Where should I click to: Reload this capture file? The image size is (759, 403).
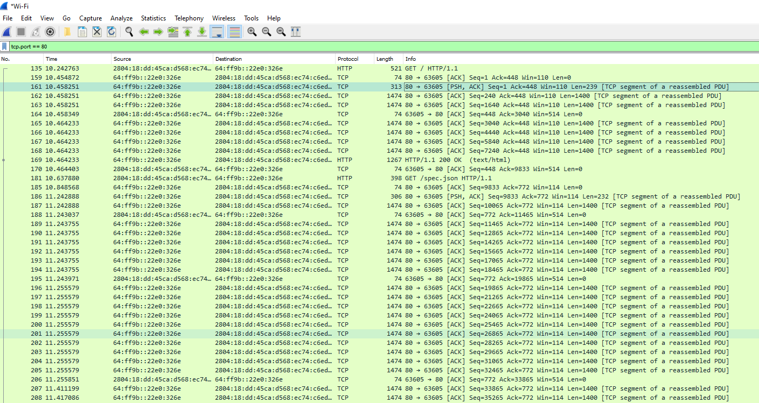pyautogui.click(x=112, y=31)
